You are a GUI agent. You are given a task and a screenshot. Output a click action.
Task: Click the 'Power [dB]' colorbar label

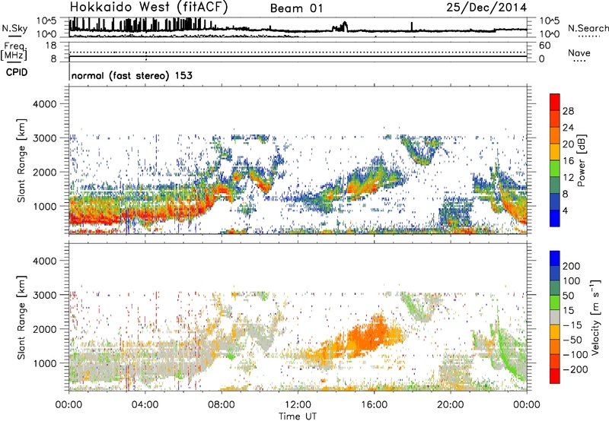tap(582, 160)
